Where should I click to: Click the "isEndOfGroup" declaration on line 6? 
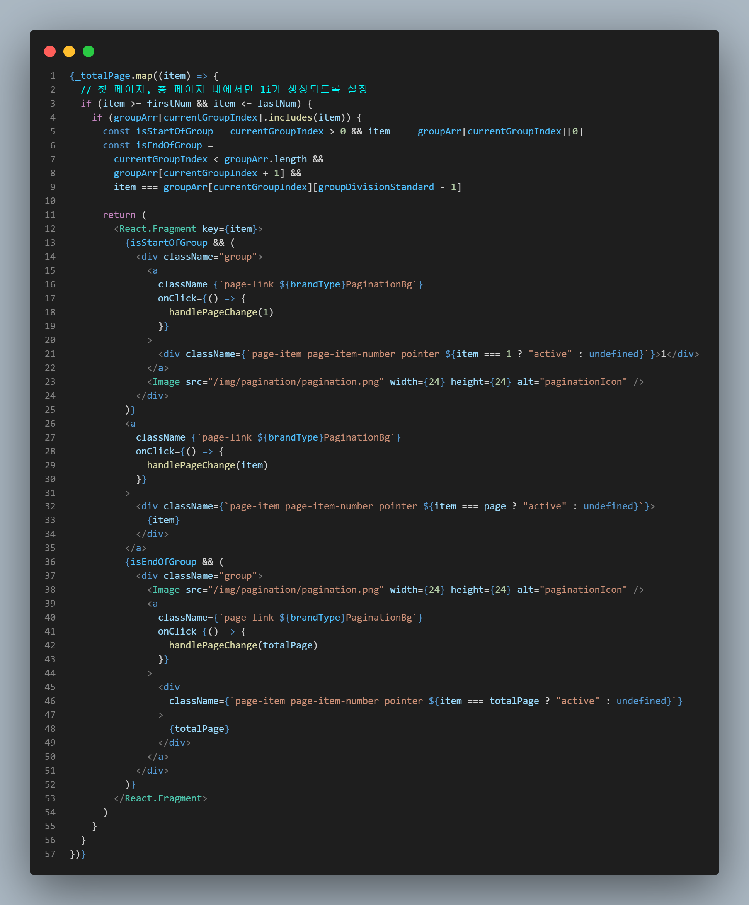[169, 145]
